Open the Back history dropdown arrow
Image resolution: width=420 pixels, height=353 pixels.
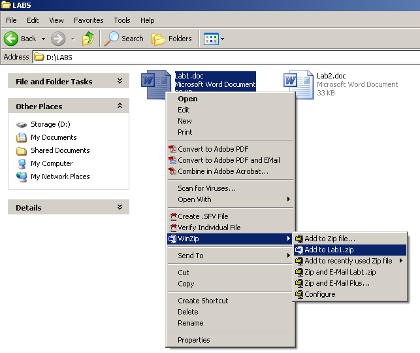point(43,39)
